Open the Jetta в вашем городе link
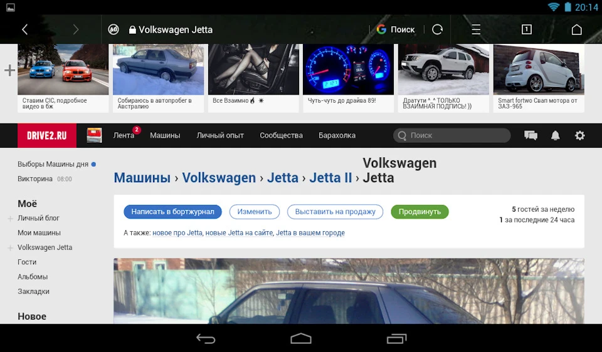The width and height of the screenshot is (602, 352). (x=310, y=233)
